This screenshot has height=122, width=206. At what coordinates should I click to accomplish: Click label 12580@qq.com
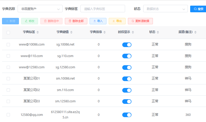pos(32,115)
